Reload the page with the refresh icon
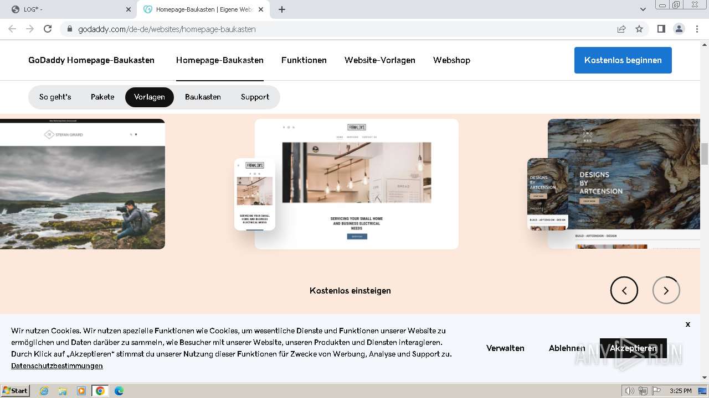The height and width of the screenshot is (398, 709). pos(48,29)
